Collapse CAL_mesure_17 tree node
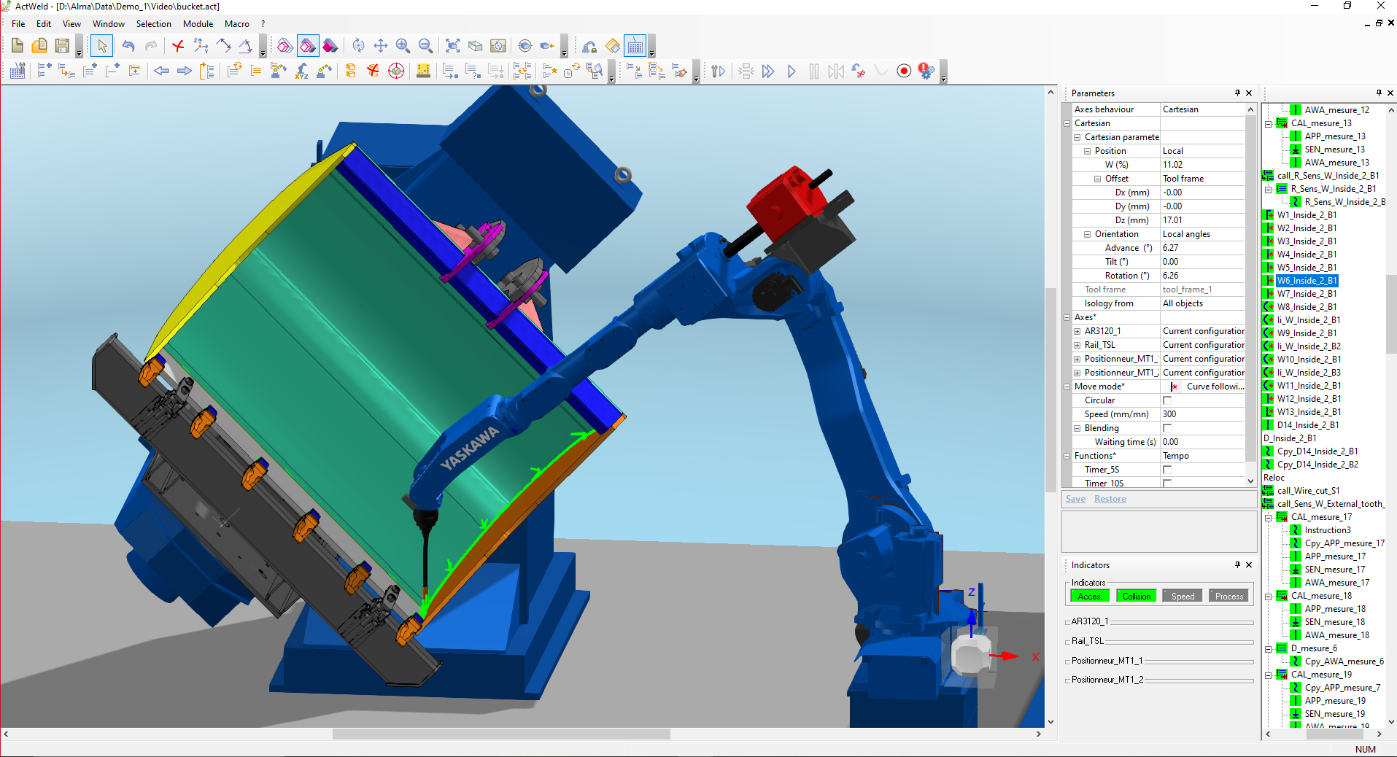This screenshot has width=1397, height=757. click(1268, 517)
